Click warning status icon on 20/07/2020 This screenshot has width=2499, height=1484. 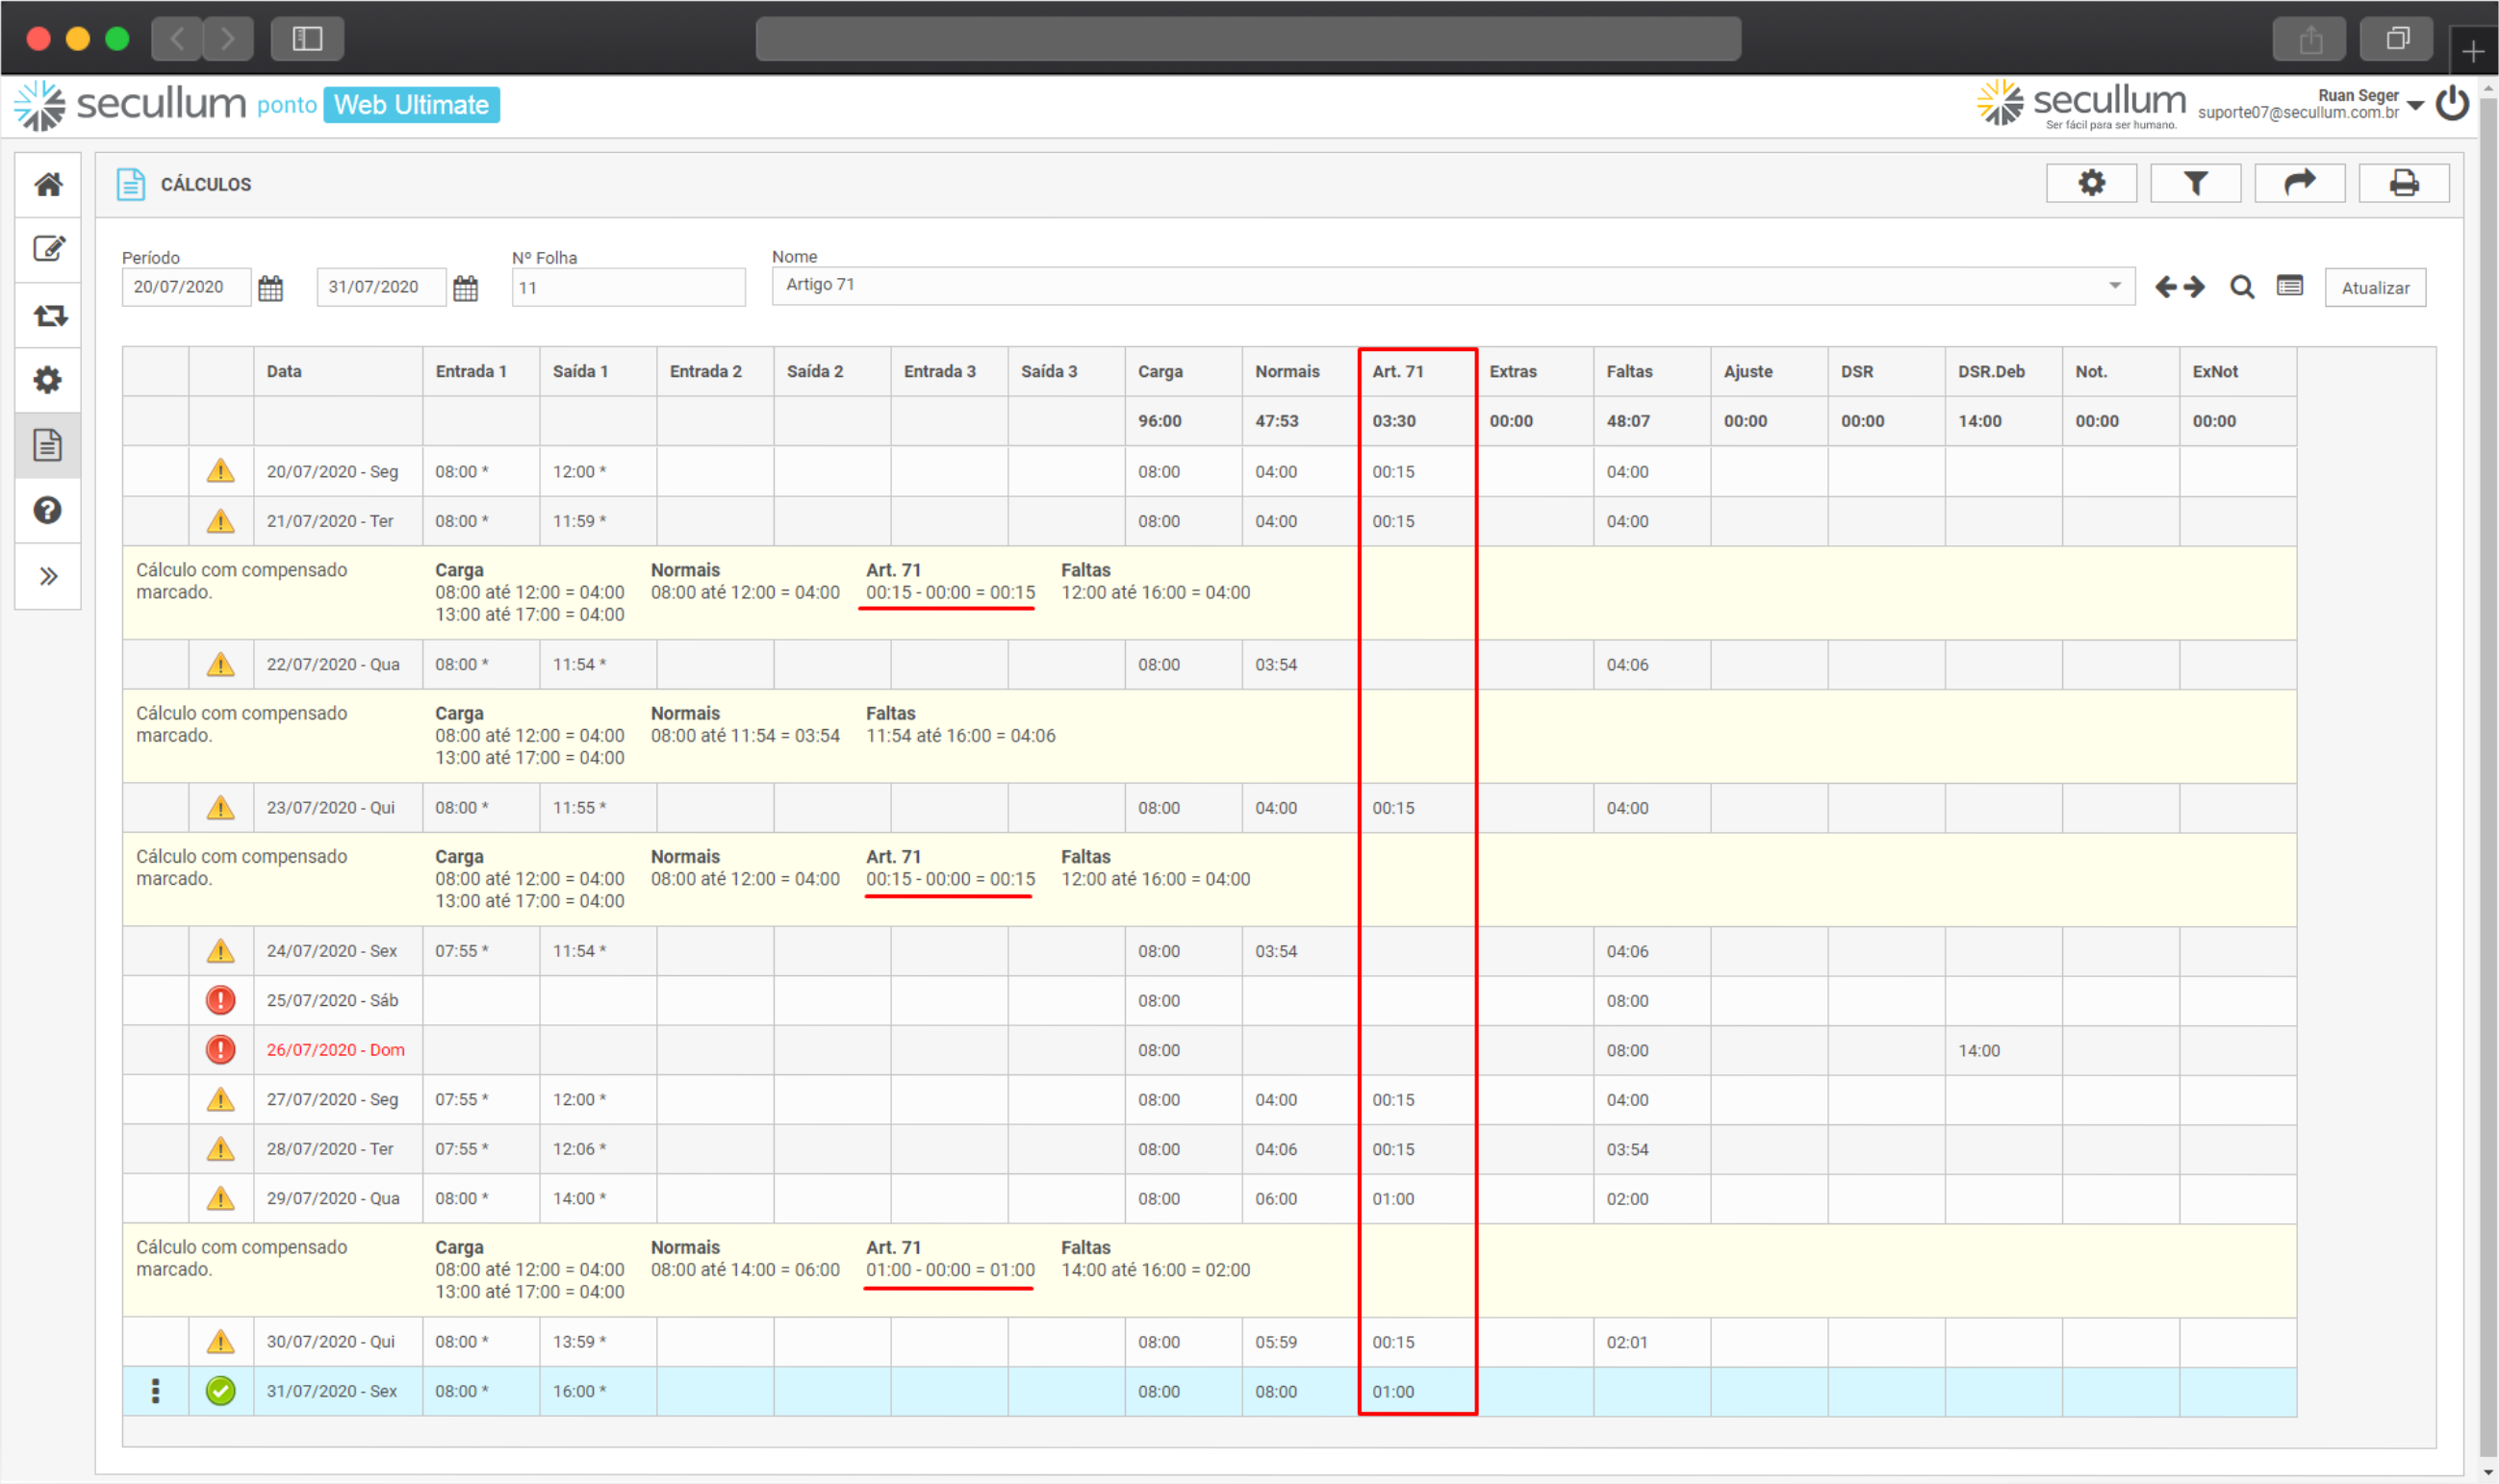point(221,471)
